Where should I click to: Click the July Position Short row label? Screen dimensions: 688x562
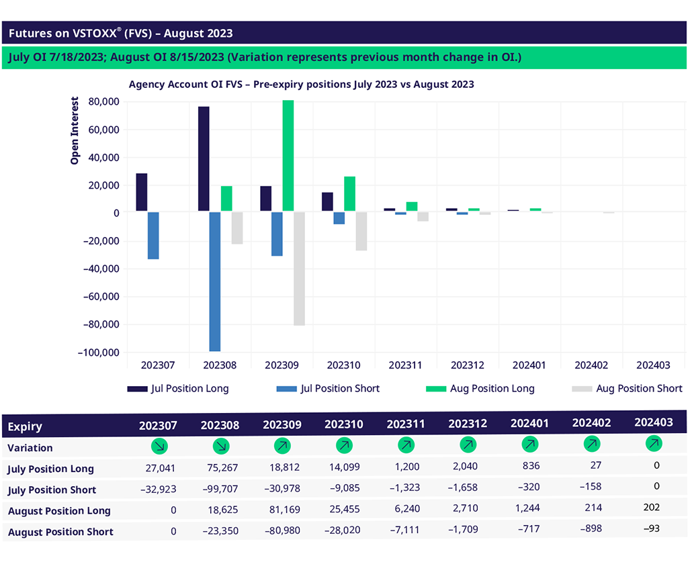point(52,490)
